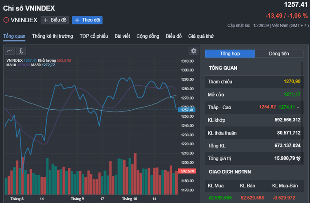Viewport: 310px width, 203px height.
Task: Click the Tháng 10 axis label
Action: pos(130,199)
